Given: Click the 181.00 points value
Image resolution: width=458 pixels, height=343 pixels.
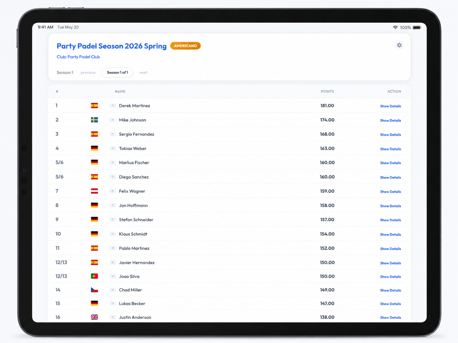Looking at the screenshot, I should click(327, 106).
